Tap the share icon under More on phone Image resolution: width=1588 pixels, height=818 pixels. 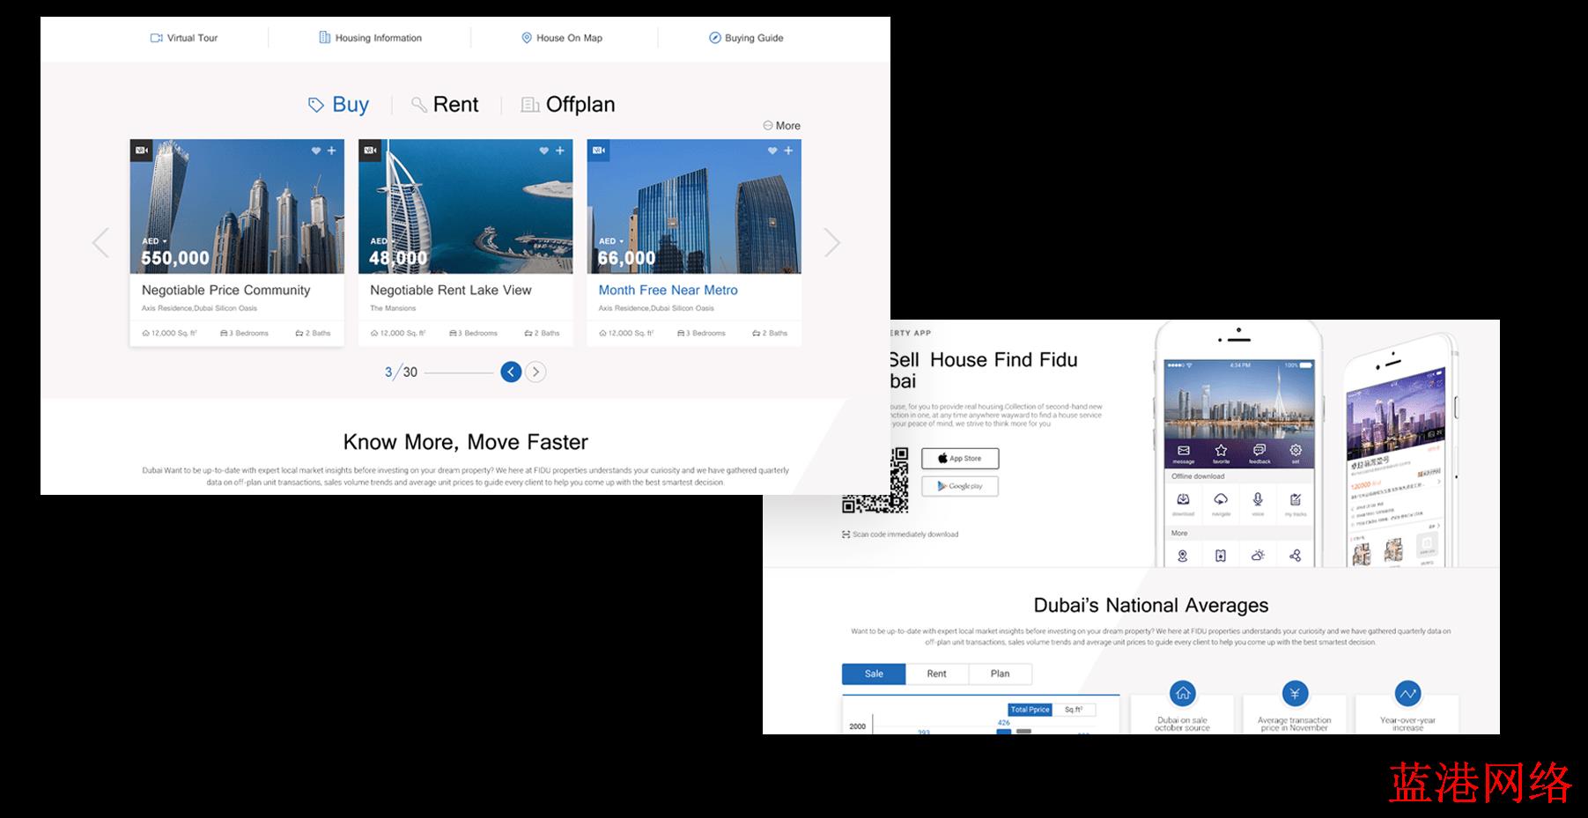1295,556
